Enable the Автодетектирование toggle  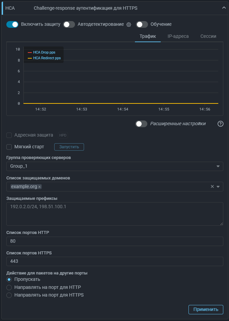coord(69,24)
